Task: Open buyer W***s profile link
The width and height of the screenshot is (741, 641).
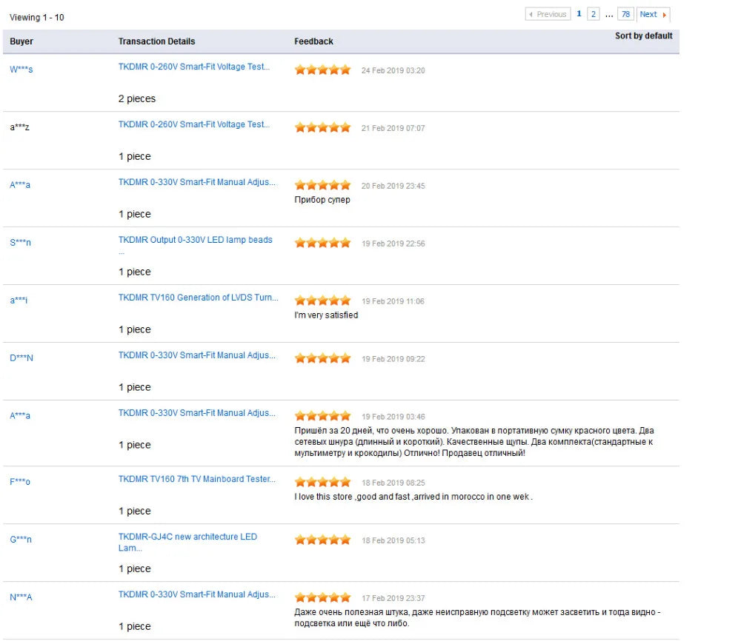Action: [21, 70]
